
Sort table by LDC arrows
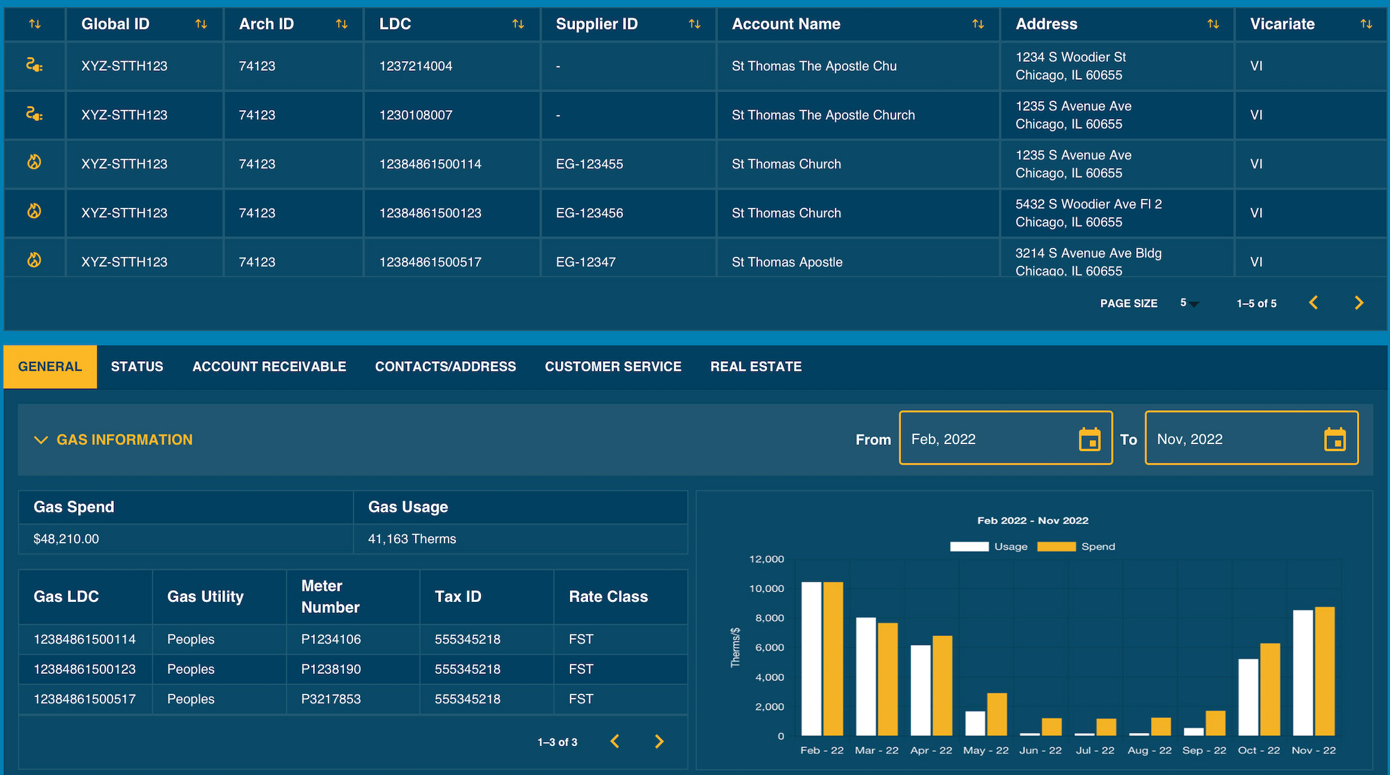[518, 24]
